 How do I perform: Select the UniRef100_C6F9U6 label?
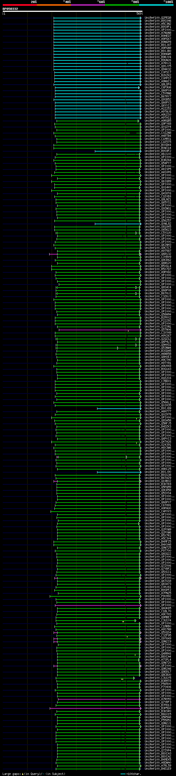tap(158, 87)
